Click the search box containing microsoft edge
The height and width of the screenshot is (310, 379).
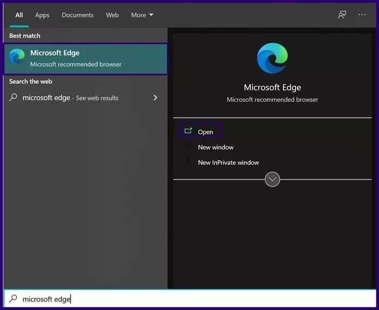pos(190,299)
